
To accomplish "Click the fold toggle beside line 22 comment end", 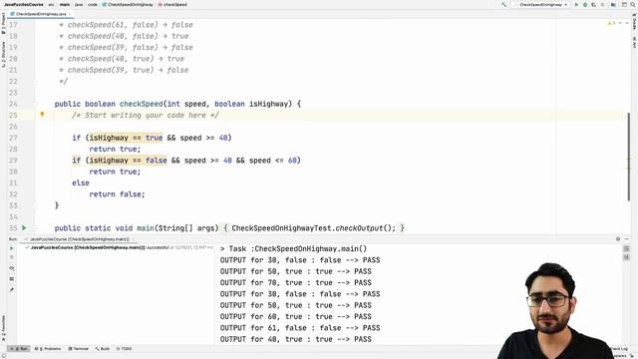I will click(x=35, y=82).
